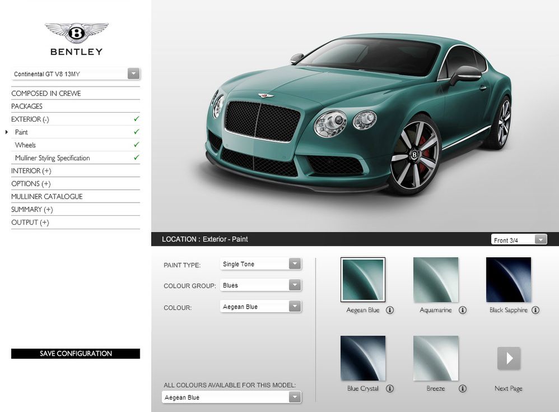Select the Breeze colour swatch
The width and height of the screenshot is (559, 412).
click(436, 358)
